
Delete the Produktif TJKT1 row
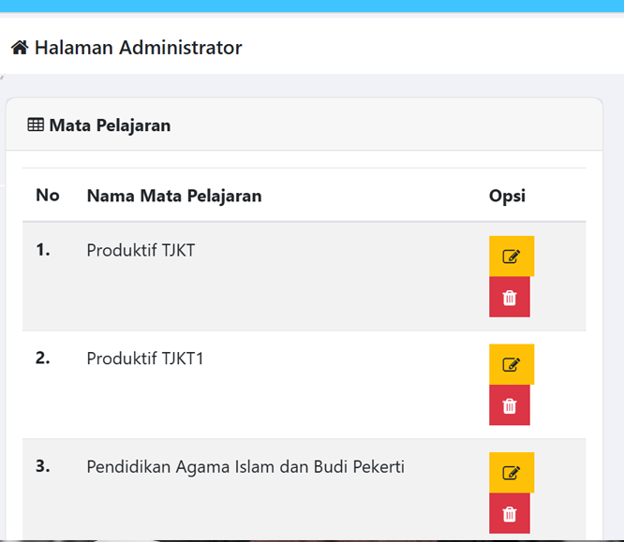[x=510, y=405]
